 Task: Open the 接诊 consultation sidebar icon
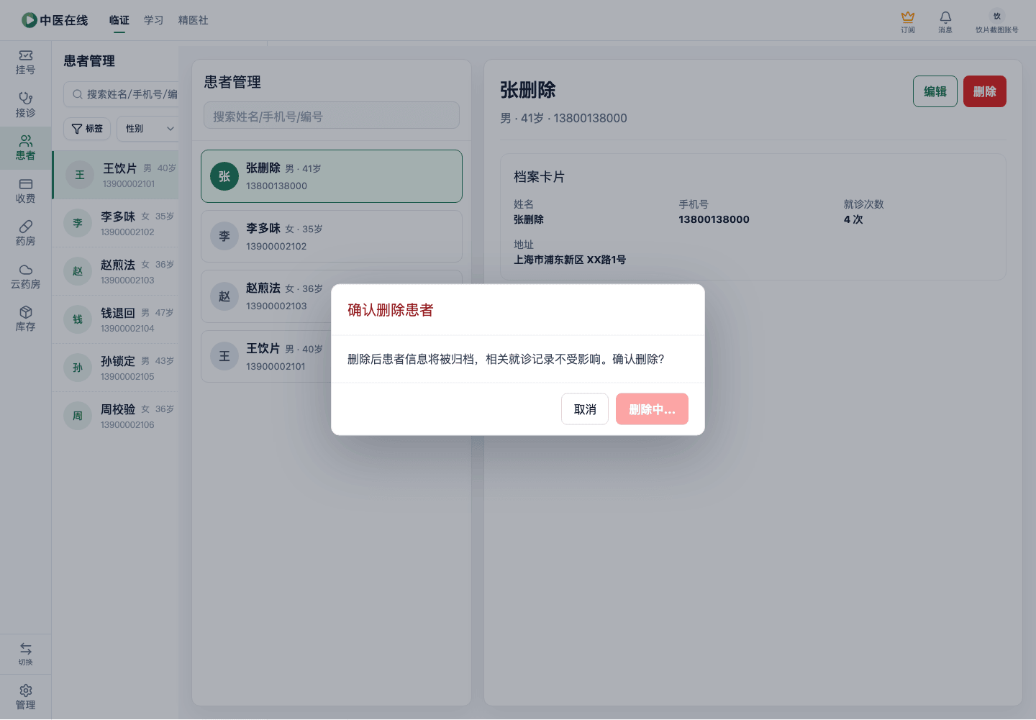(25, 106)
